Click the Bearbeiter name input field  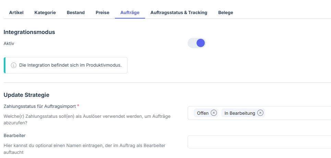click(x=259, y=142)
